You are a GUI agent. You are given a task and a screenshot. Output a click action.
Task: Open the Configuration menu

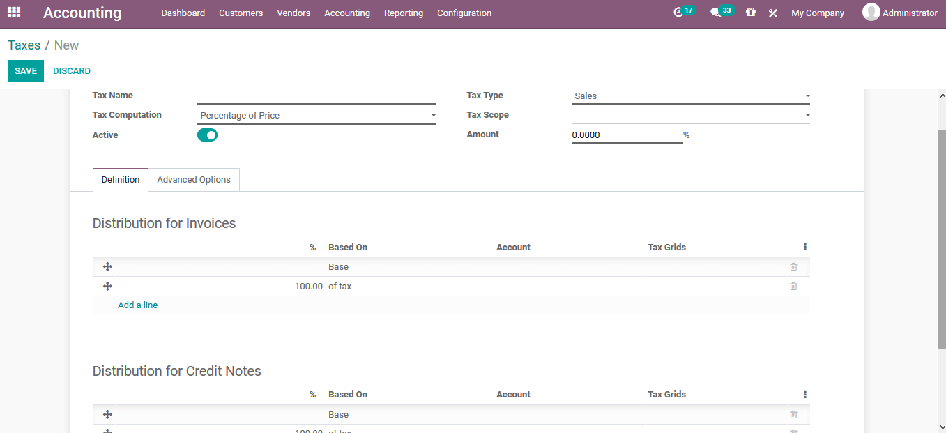[x=464, y=13]
